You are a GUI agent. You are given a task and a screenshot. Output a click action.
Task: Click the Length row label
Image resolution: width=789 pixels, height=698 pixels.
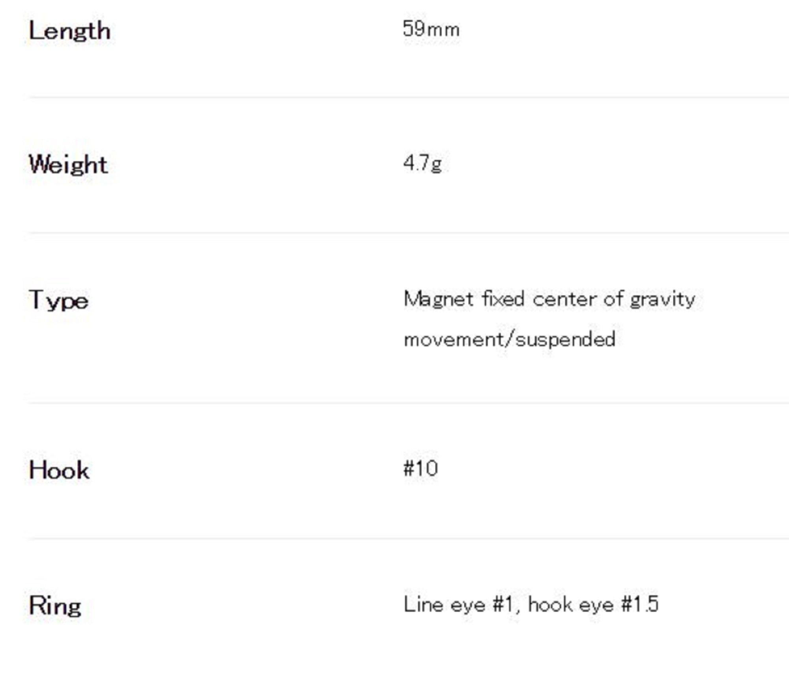coord(69,31)
